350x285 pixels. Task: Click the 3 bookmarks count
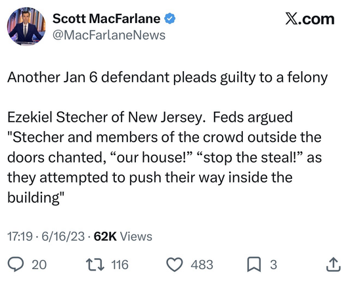point(274,265)
